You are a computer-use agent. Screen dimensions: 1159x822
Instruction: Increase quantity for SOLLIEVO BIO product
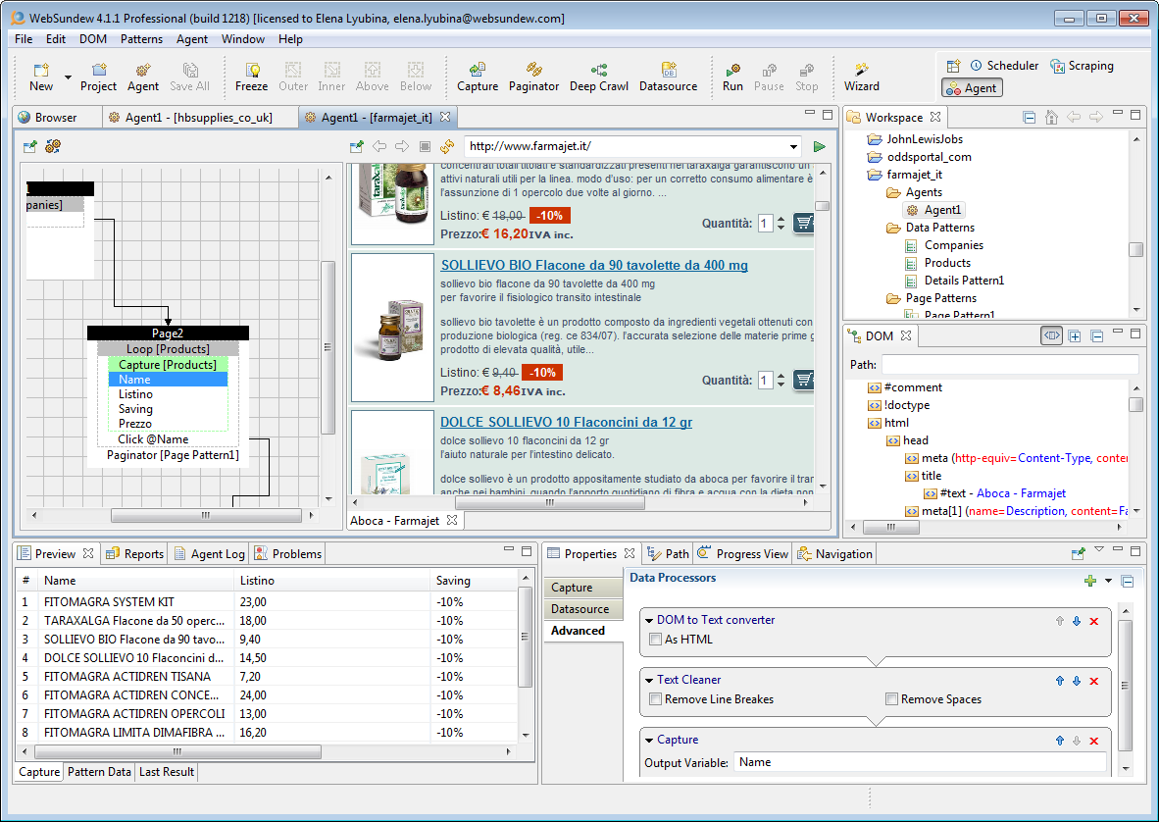coord(781,376)
